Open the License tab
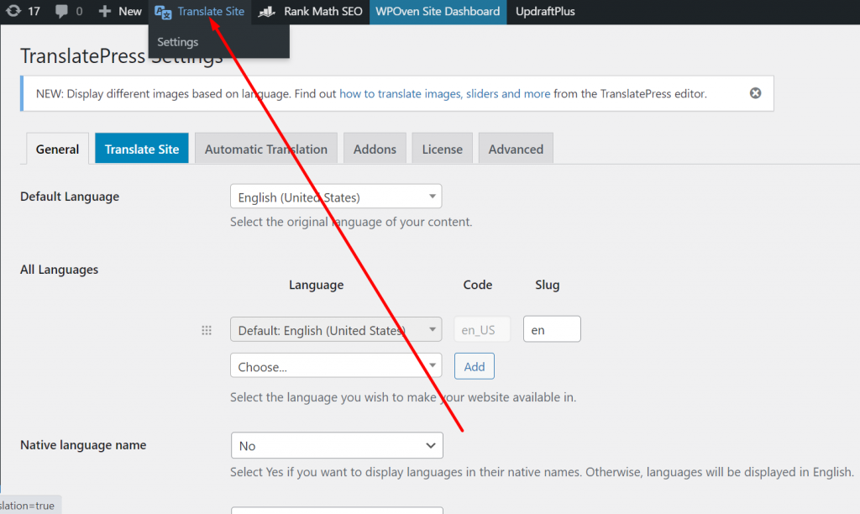 click(442, 149)
